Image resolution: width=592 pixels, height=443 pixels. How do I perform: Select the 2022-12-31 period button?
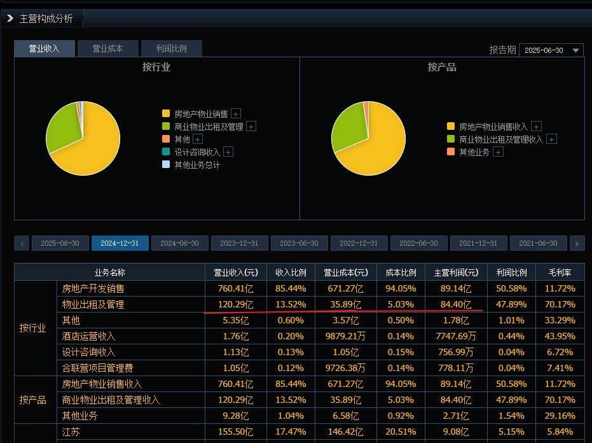tap(359, 243)
